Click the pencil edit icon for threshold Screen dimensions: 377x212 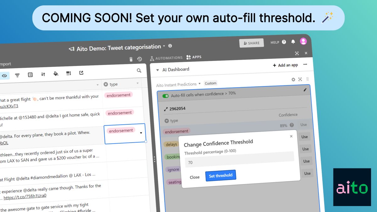pos(305,90)
